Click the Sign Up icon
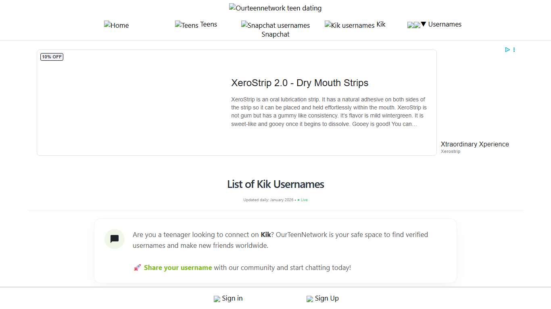Image resolution: width=551 pixels, height=309 pixels. [310, 299]
